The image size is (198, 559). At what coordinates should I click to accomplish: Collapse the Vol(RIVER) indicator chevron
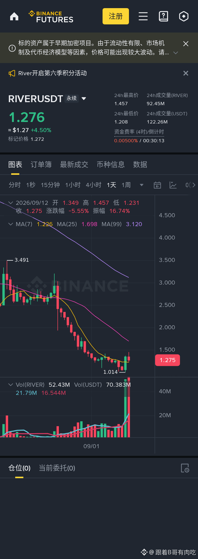pyautogui.click(x=11, y=385)
